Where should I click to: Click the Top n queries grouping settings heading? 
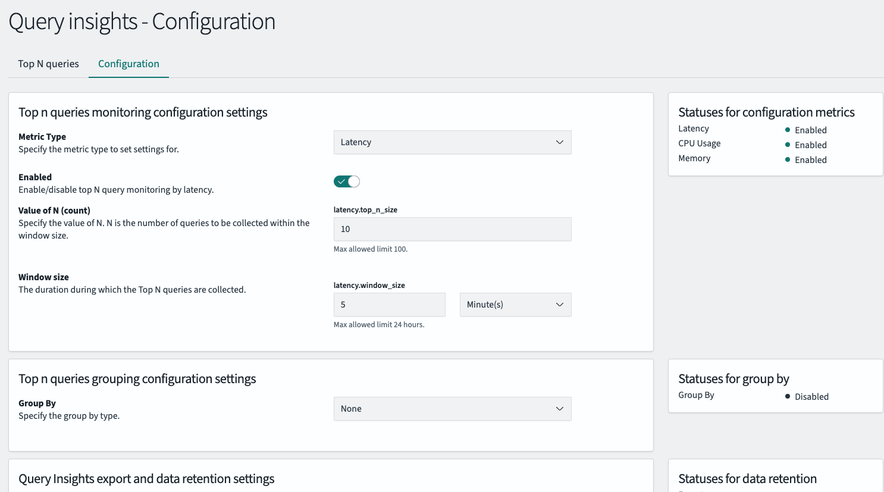137,379
